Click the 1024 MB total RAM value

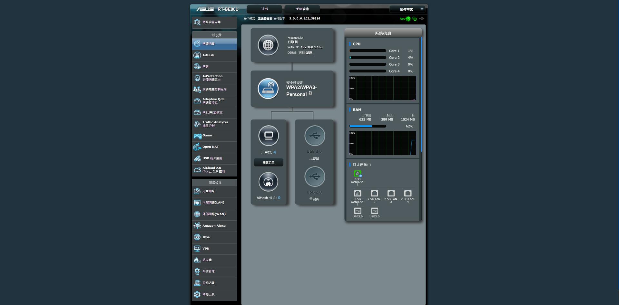(408, 119)
